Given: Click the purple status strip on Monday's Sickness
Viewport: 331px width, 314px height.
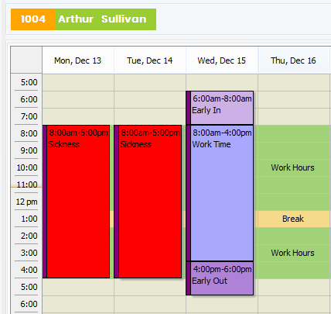Looking at the screenshot, I should click(x=45, y=202).
